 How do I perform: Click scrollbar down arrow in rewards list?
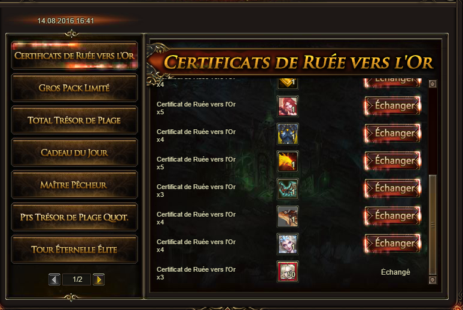pyautogui.click(x=432, y=279)
